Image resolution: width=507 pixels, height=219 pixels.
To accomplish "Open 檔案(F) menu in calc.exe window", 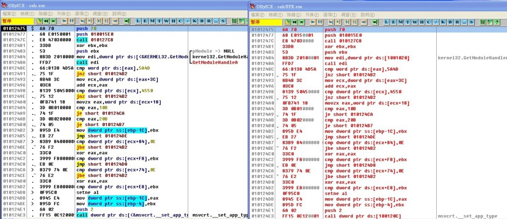I will [9, 13].
